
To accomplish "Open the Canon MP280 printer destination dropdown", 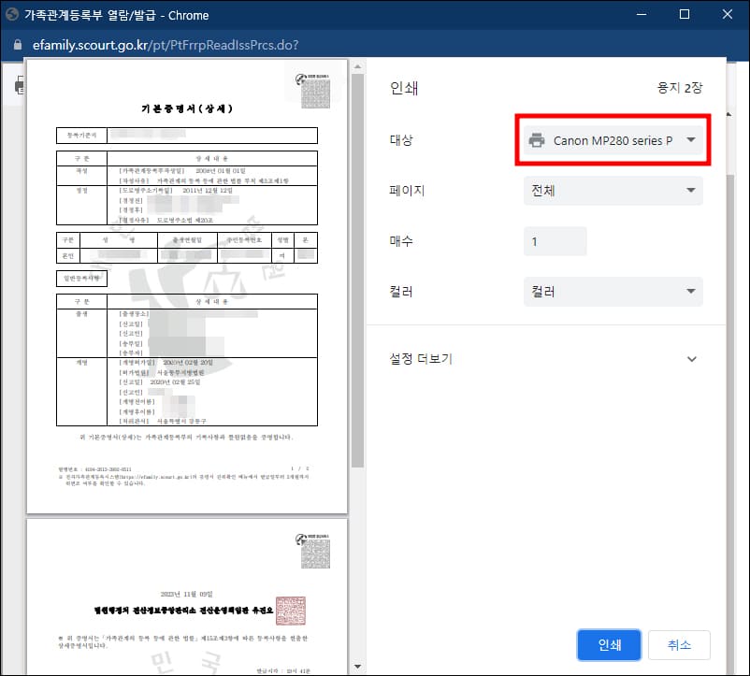I will pos(613,138).
